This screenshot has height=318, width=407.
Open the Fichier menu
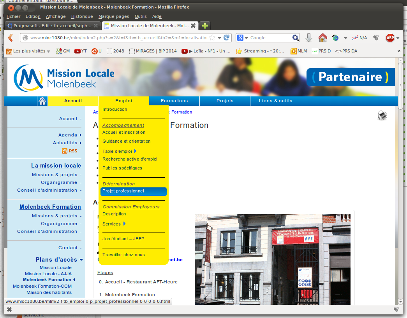pyautogui.click(x=14, y=16)
